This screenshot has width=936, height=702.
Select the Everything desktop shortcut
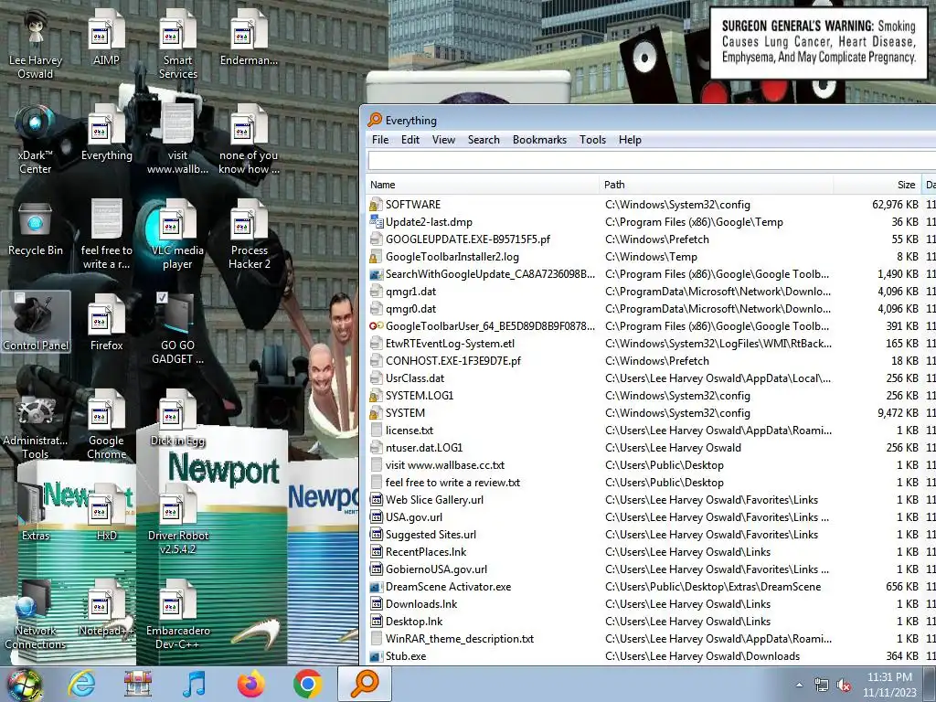click(106, 133)
